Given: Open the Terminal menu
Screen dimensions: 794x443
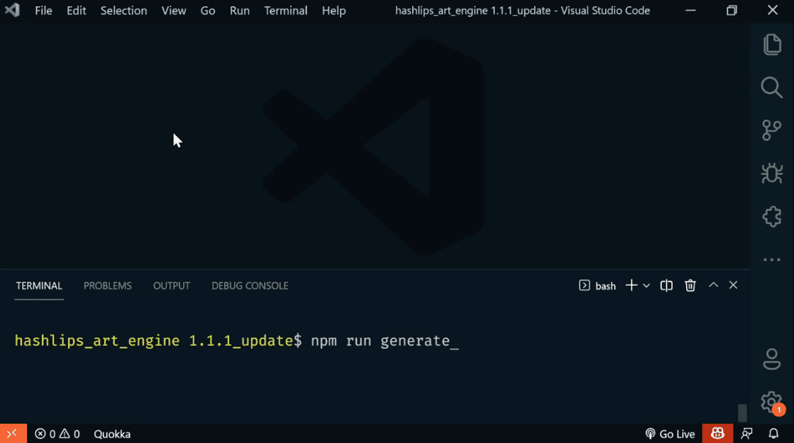Looking at the screenshot, I should 285,11.
